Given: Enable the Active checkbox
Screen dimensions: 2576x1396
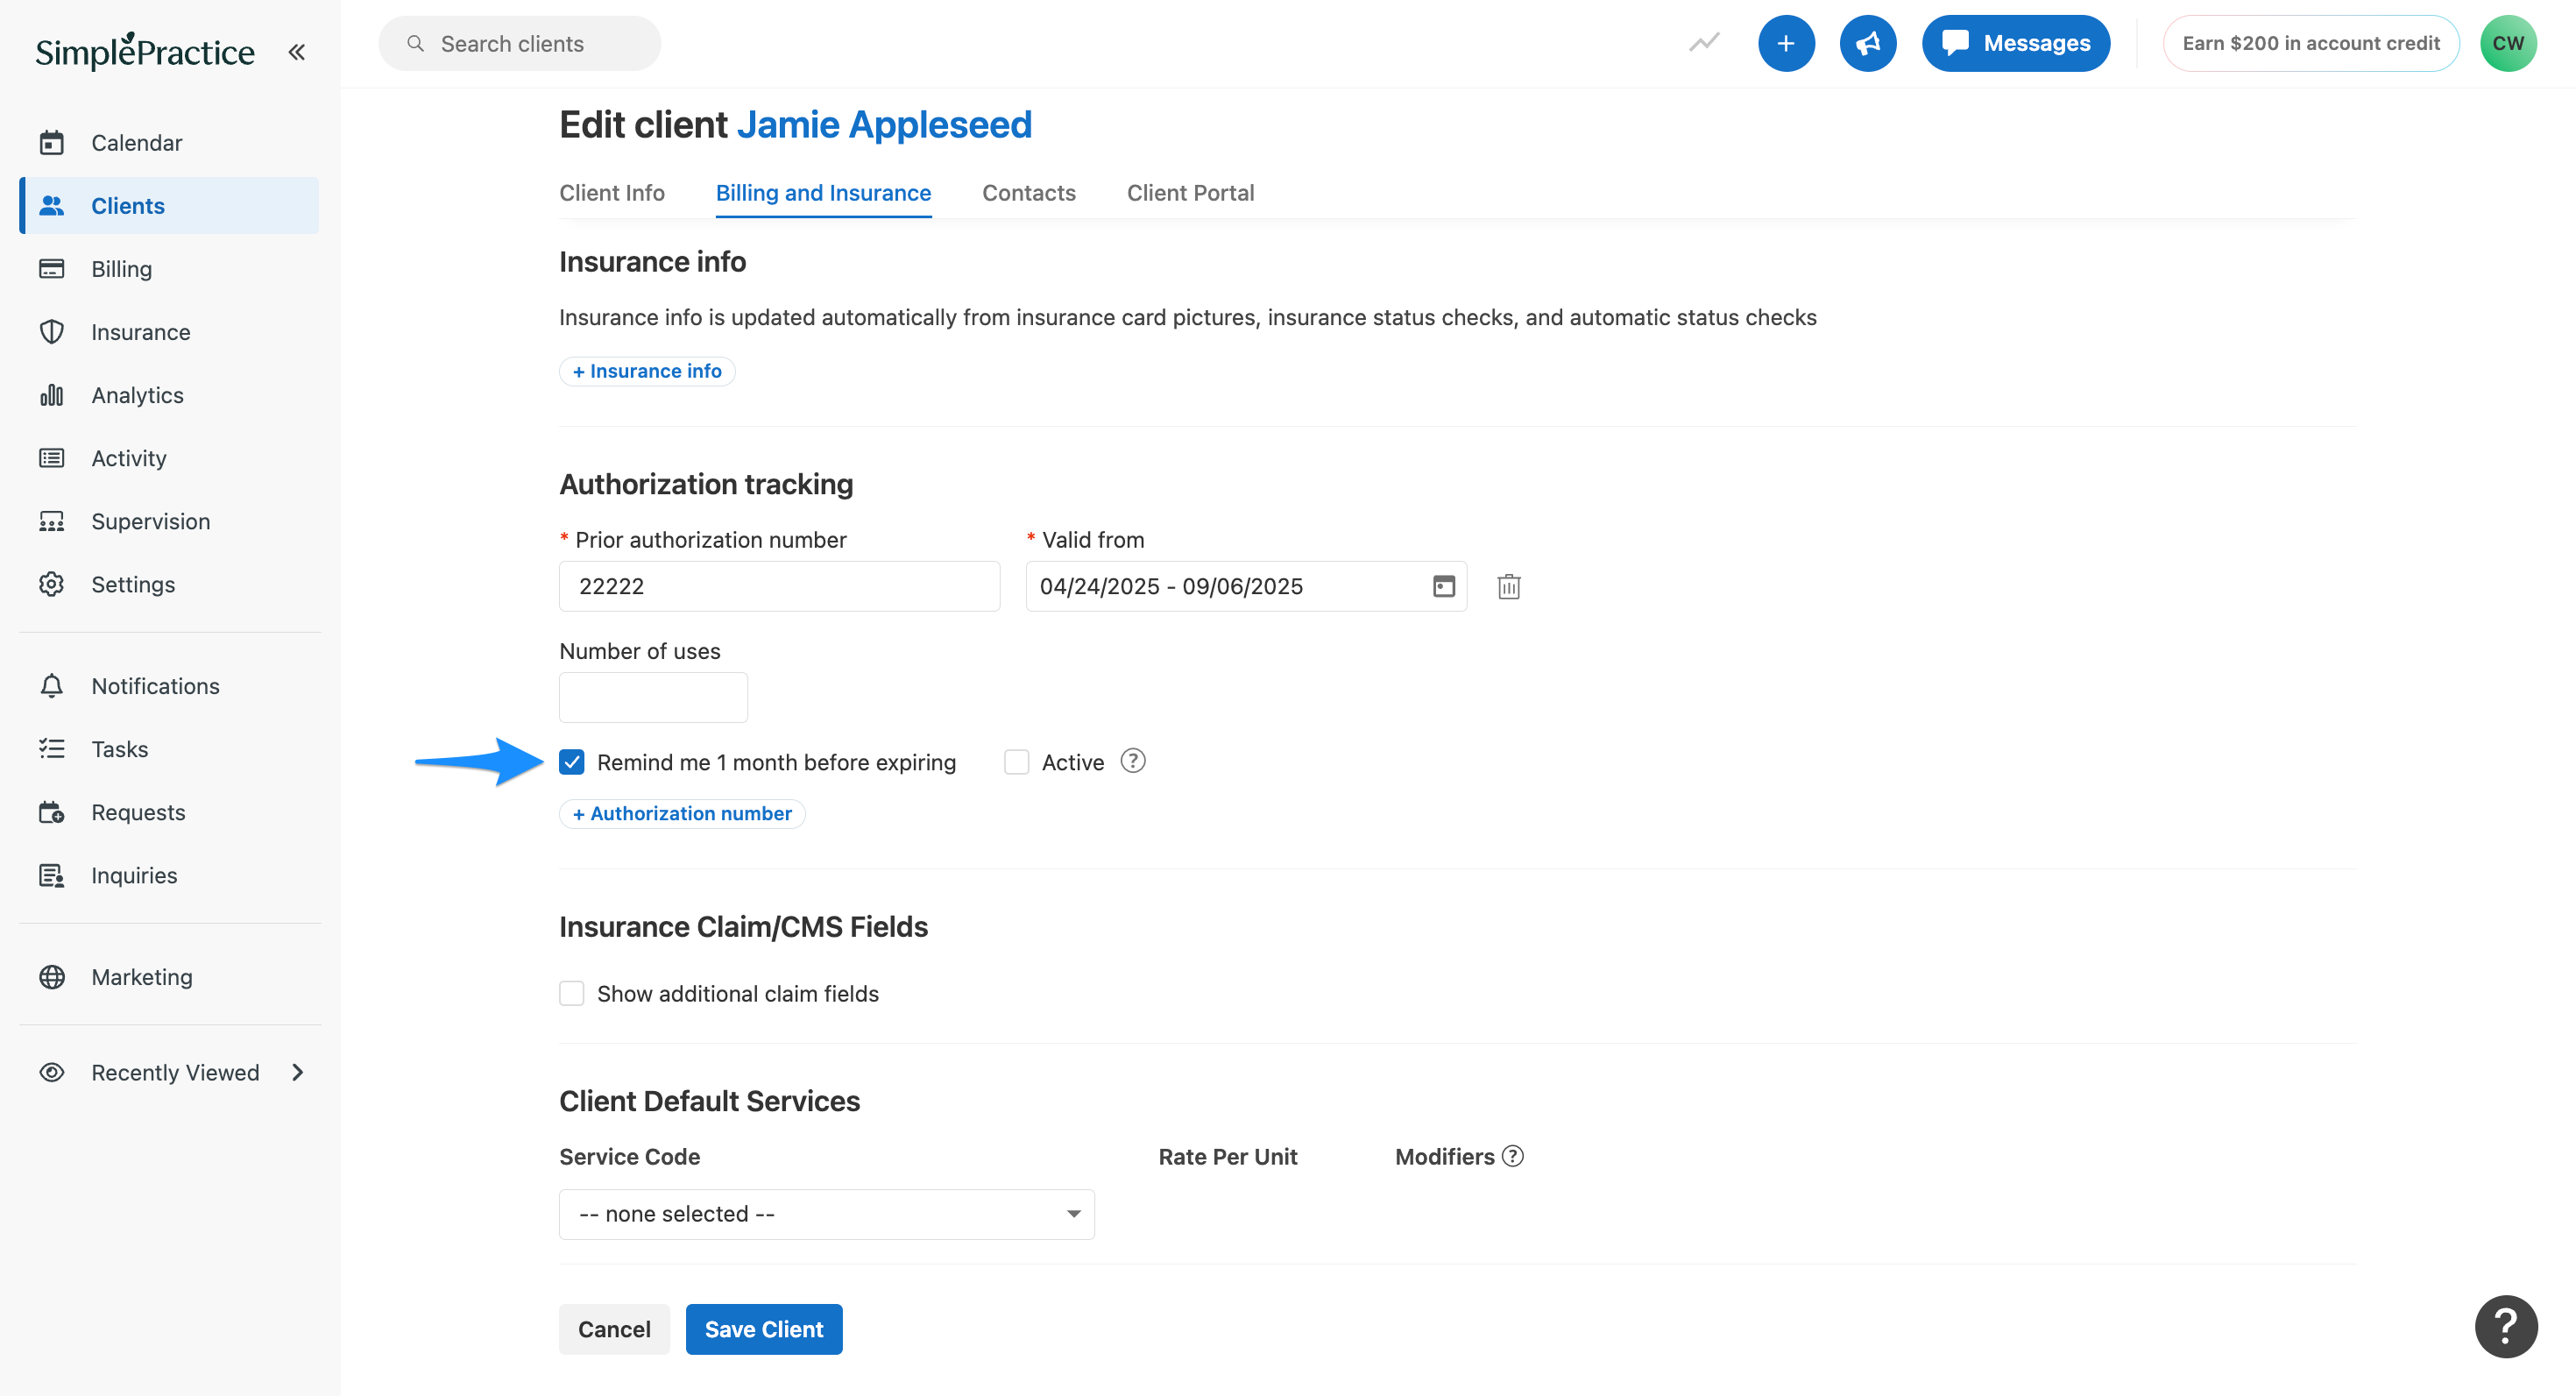Looking at the screenshot, I should click(x=1016, y=762).
